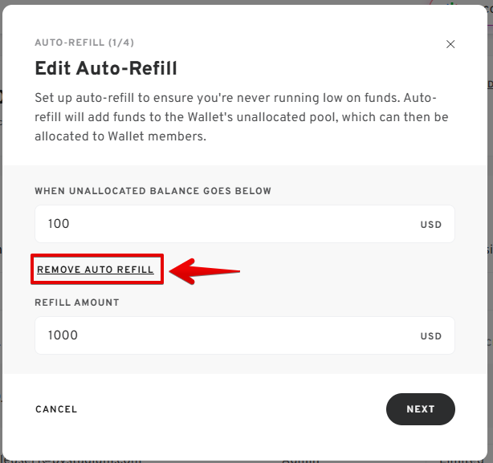Click the red arrow annotation
Screen dimensions: 493x463
207,270
